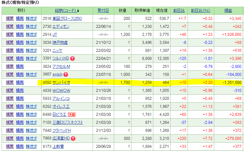
Task: Open enish stock link
Action: click(57, 75)
